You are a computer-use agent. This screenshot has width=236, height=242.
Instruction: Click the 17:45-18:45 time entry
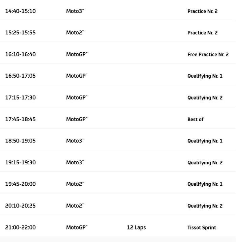[20, 119]
